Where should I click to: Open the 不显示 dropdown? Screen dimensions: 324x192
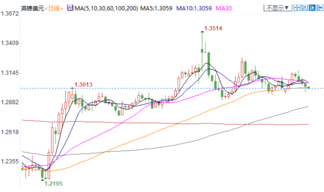278,8
